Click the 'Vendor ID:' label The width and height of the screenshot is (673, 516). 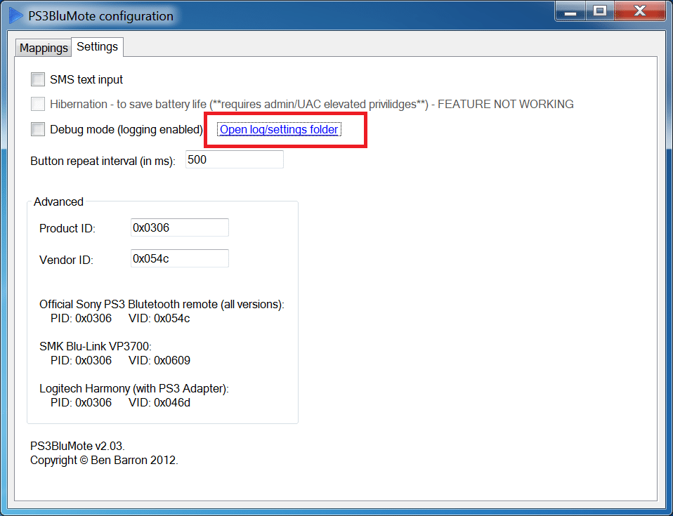tap(66, 260)
